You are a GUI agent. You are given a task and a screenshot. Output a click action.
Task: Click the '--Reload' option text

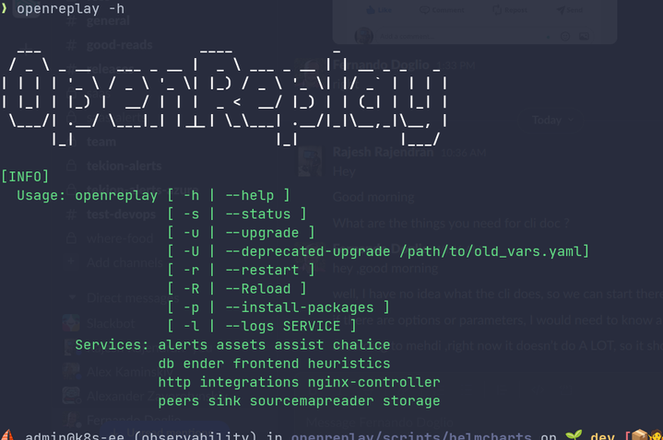pyautogui.click(x=258, y=288)
